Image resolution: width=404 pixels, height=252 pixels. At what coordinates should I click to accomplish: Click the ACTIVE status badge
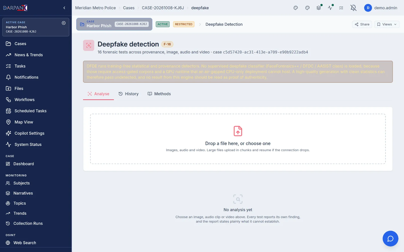point(163,24)
